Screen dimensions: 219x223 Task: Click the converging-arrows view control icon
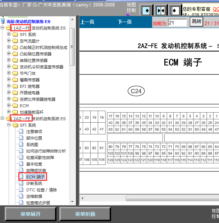[161, 10]
